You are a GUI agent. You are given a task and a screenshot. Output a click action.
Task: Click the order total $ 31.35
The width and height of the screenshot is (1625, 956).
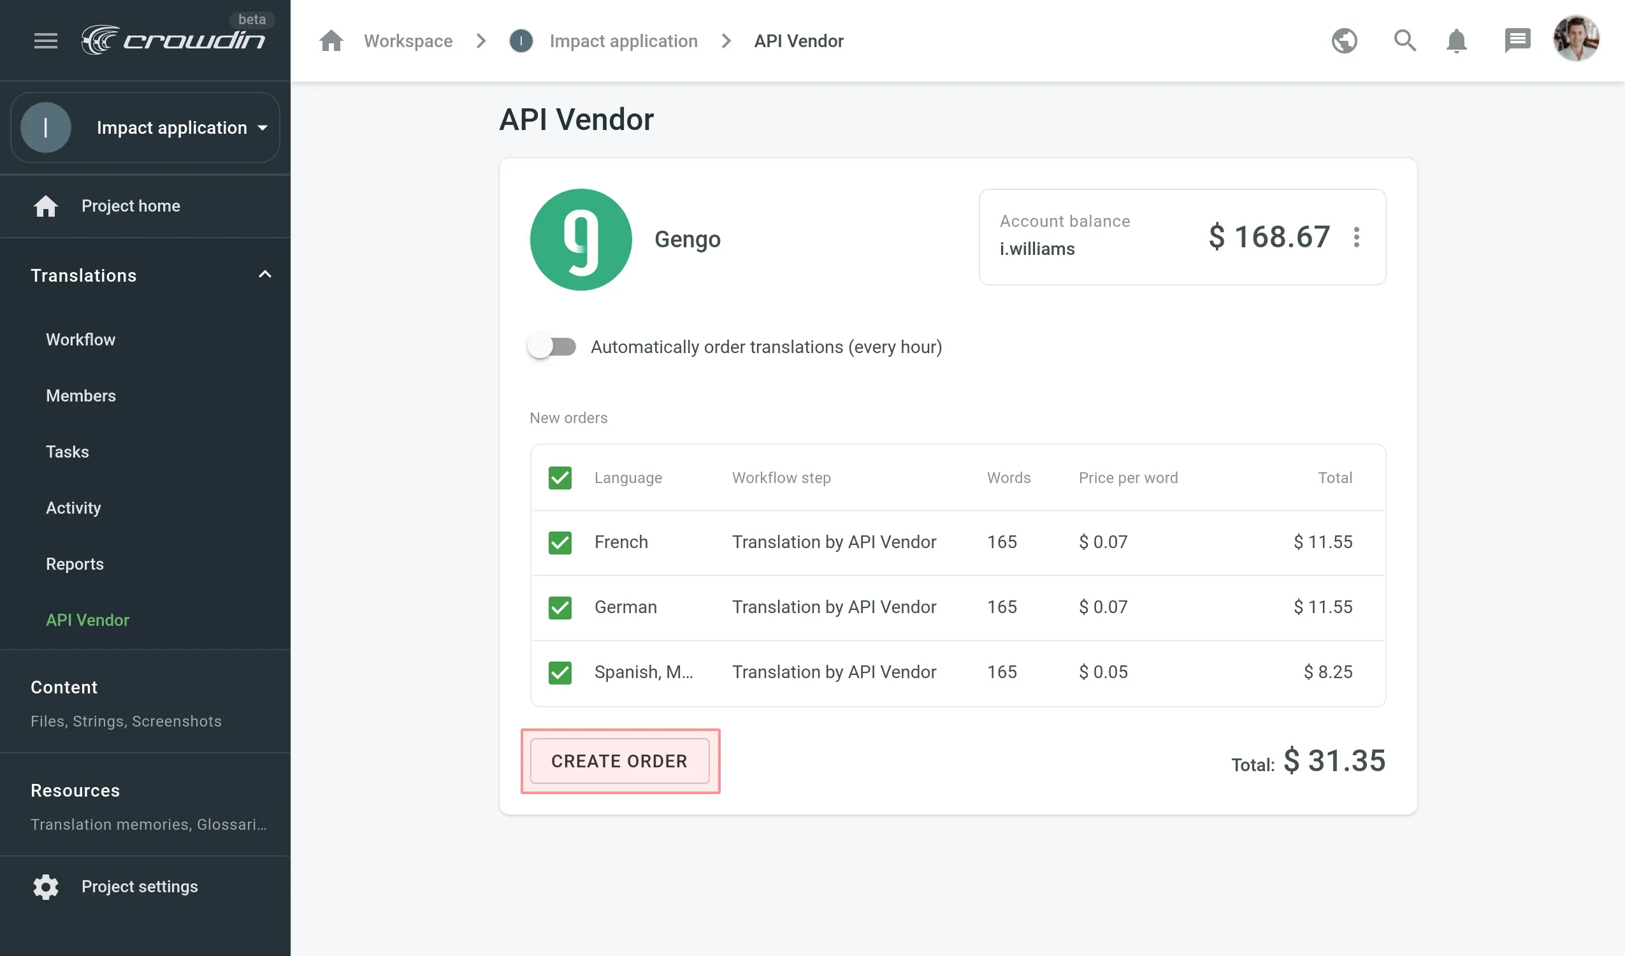[x=1334, y=760]
